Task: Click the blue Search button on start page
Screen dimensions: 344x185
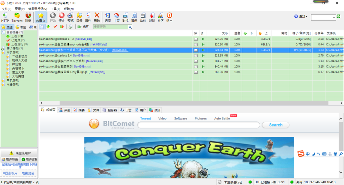Action: pyautogui.click(x=276, y=125)
